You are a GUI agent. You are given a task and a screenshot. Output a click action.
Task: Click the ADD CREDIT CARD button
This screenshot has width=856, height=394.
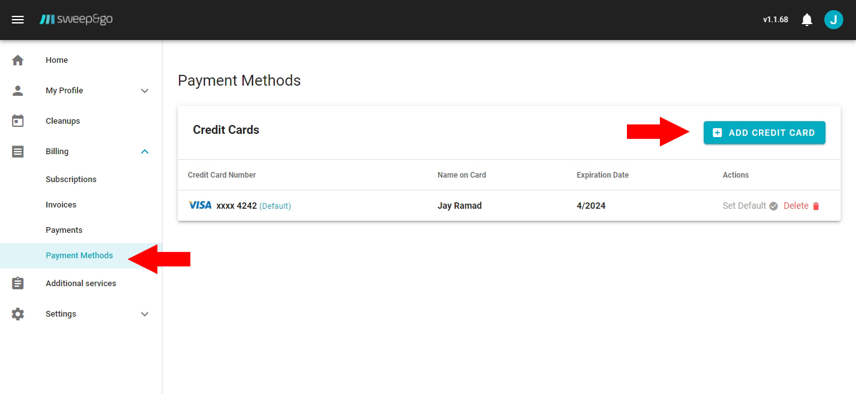[x=764, y=133]
